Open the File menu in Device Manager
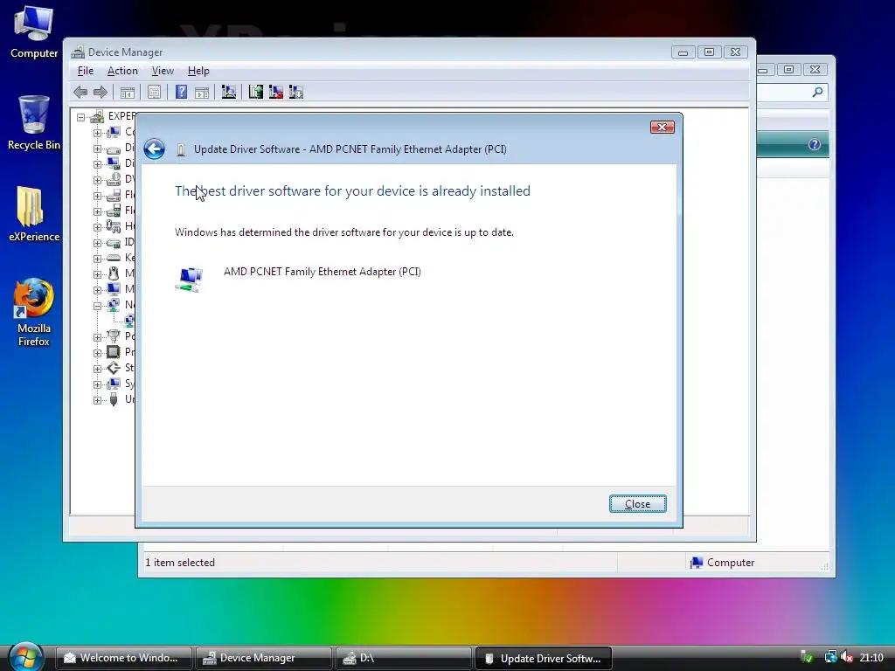Viewport: 895px width, 671px height. point(86,71)
